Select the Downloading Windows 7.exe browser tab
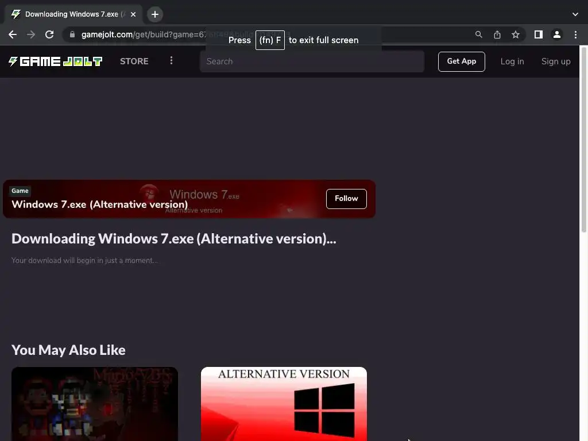Viewport: 588px width, 441px height. click(73, 14)
